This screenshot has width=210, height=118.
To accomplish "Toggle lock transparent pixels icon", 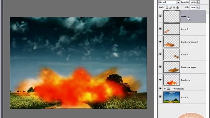I will pyautogui.click(x=167, y=8).
